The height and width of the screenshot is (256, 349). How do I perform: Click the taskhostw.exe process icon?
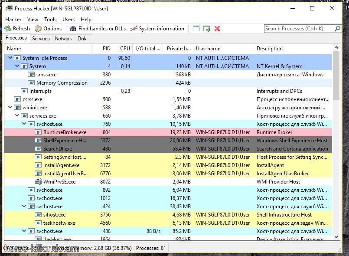tap(38, 223)
